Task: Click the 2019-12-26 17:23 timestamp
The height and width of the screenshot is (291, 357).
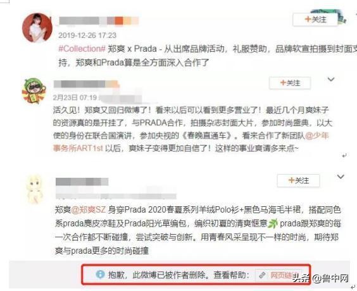Action: point(87,35)
